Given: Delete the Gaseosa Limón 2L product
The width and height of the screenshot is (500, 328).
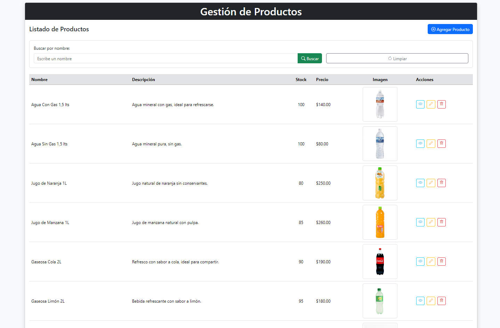Looking at the screenshot, I should (x=441, y=301).
